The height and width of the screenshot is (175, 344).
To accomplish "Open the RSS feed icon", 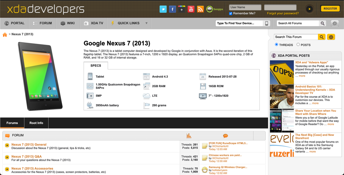I will click(x=200, y=9).
